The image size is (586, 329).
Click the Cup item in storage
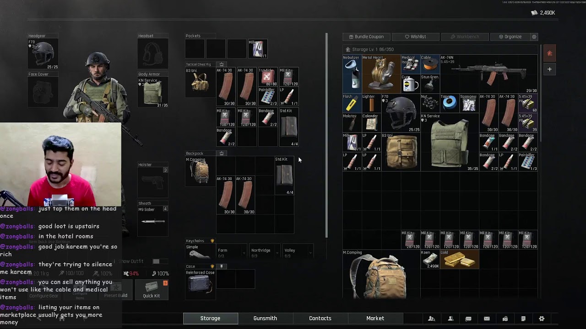410,84
